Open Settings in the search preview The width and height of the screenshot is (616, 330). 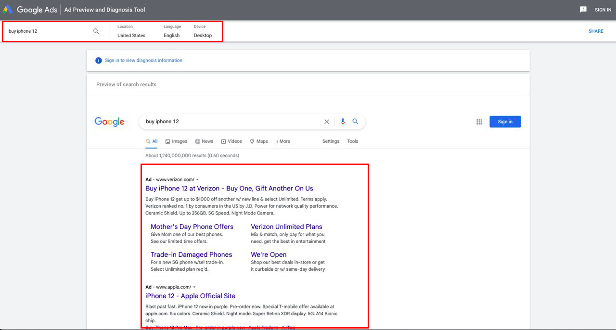coord(331,141)
